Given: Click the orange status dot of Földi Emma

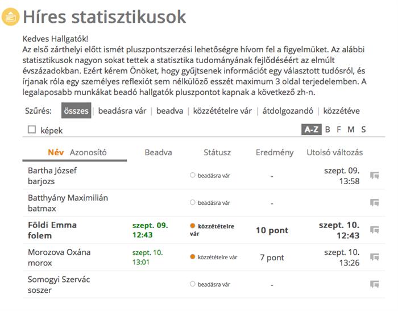Looking at the screenshot, I should click(192, 226).
